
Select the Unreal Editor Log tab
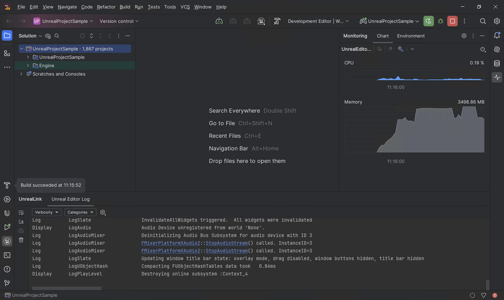point(70,199)
